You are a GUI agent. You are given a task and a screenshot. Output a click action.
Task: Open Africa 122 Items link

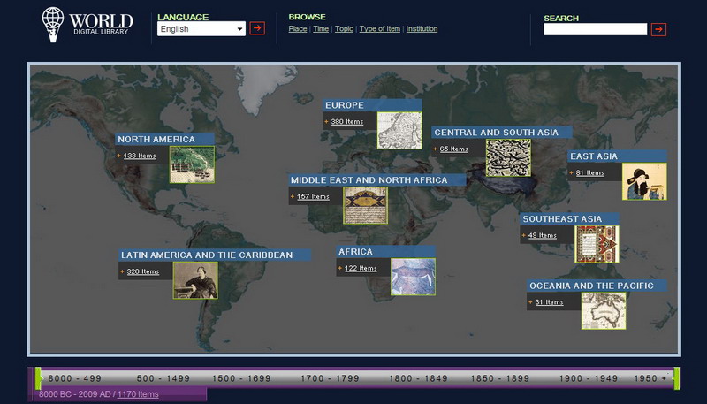(361, 268)
